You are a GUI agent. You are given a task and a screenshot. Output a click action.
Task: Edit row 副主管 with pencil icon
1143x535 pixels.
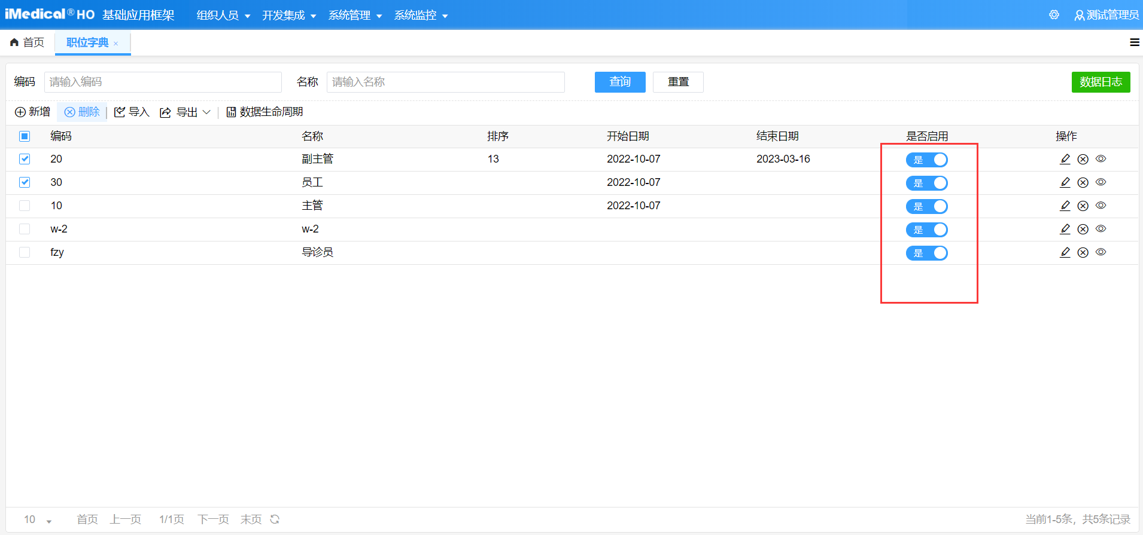tap(1065, 159)
